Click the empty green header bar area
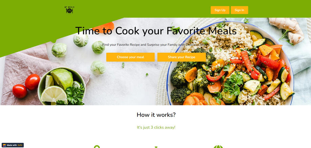The height and width of the screenshot is (148, 311). pos(139,9)
